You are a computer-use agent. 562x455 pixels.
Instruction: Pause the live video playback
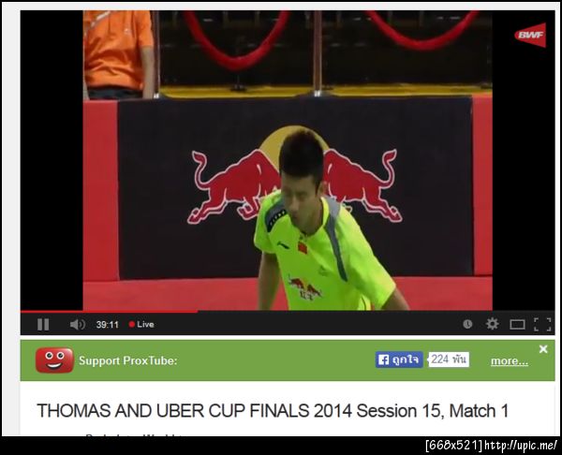tap(43, 325)
